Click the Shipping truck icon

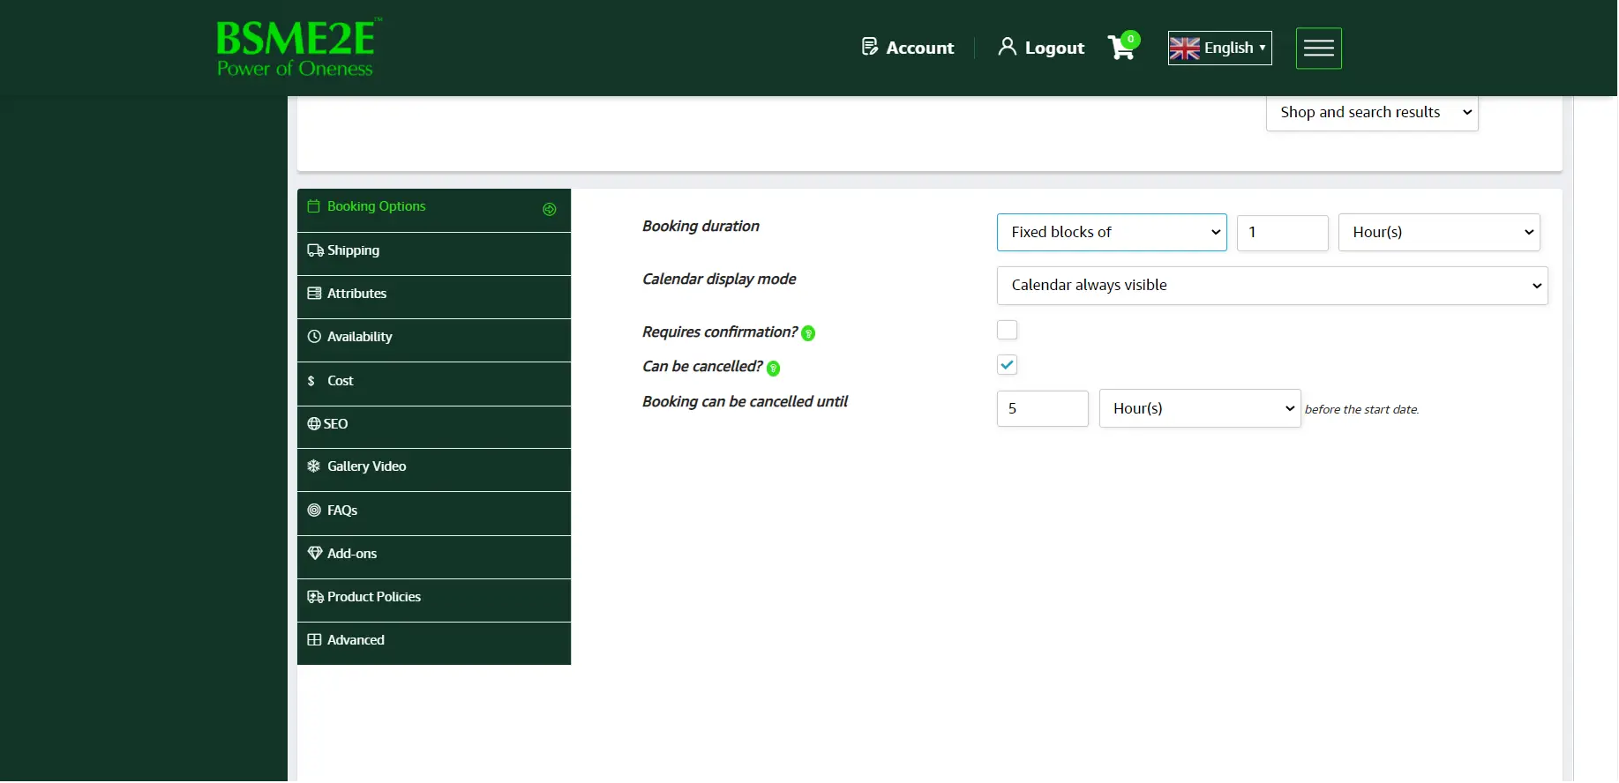click(x=315, y=250)
